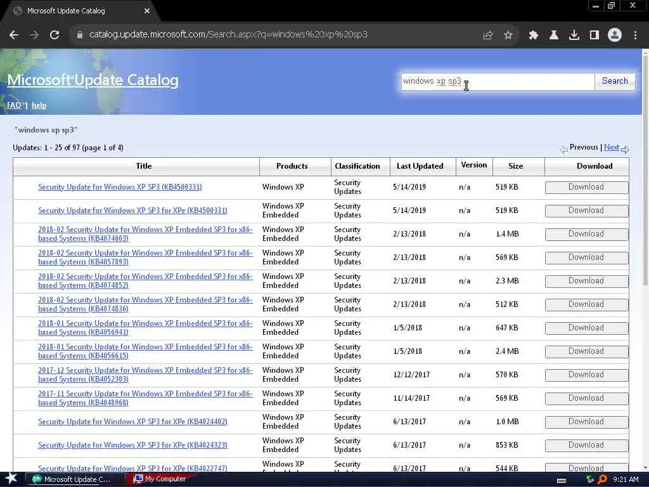Download the KB4052303 570 KB update
Screen dimensions: 649x487
(x=586, y=375)
